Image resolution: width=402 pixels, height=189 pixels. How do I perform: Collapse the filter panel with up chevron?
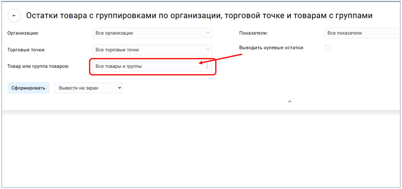[289, 102]
